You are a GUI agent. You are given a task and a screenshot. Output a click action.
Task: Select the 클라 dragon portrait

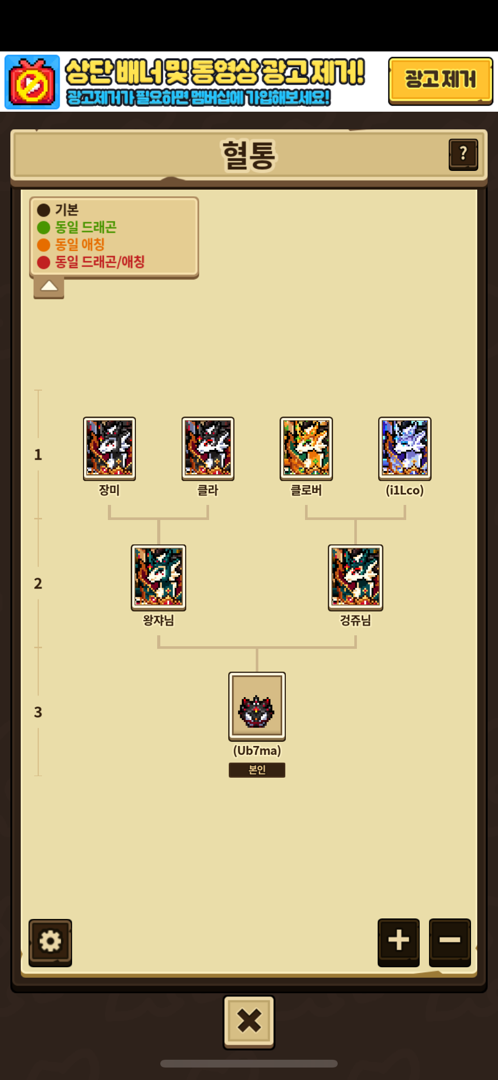[x=208, y=448]
